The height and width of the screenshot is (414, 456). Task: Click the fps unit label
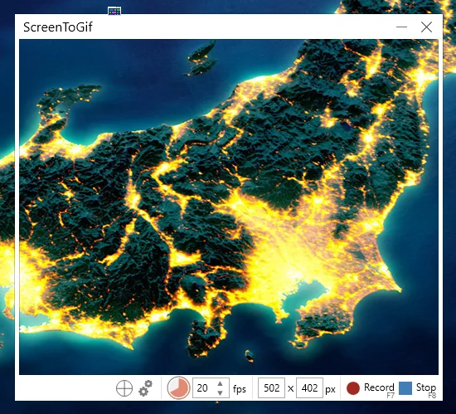(240, 389)
